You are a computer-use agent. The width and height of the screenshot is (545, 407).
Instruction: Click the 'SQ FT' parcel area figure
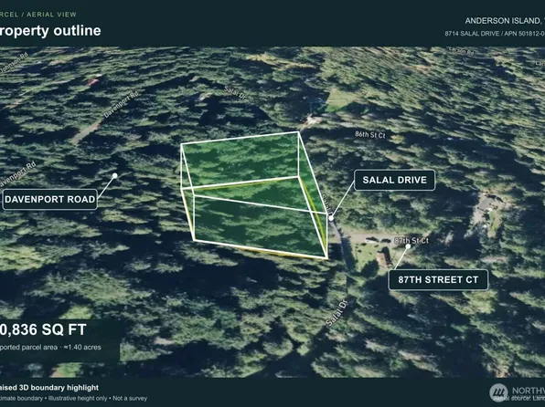[x=43, y=329]
